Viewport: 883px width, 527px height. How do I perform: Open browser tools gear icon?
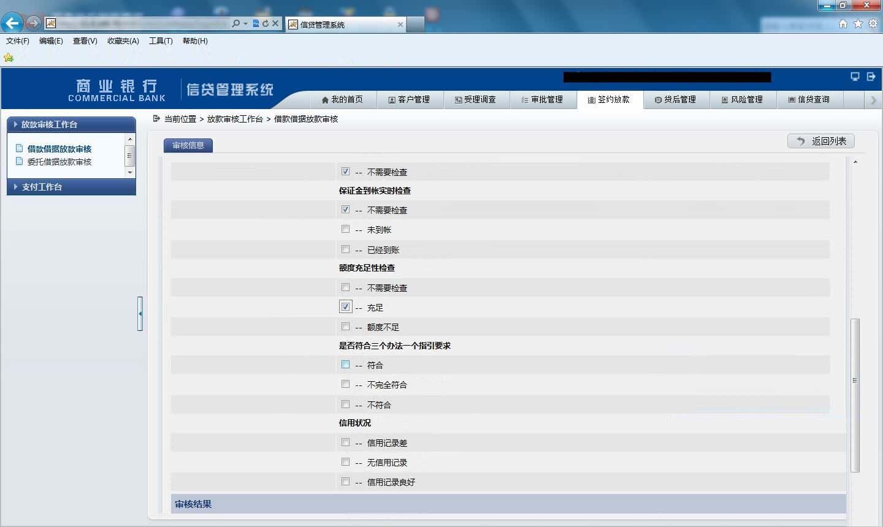873,23
